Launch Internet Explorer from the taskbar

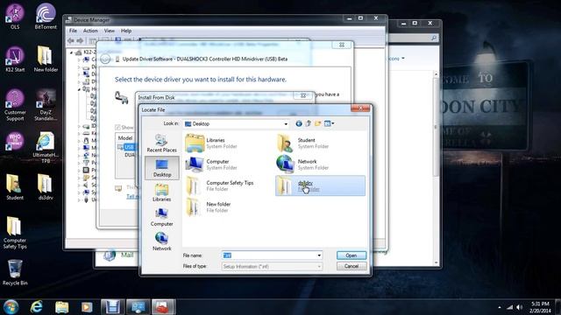pyautogui.click(x=37, y=307)
